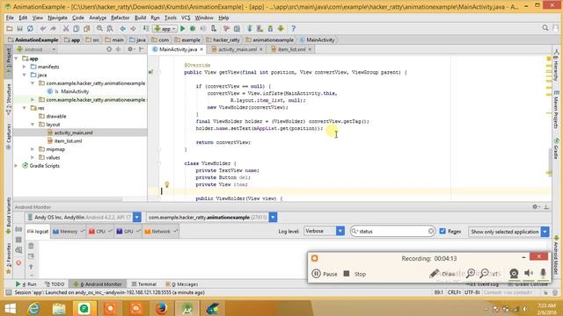Click the Paste toolbar icon

tap(86, 28)
